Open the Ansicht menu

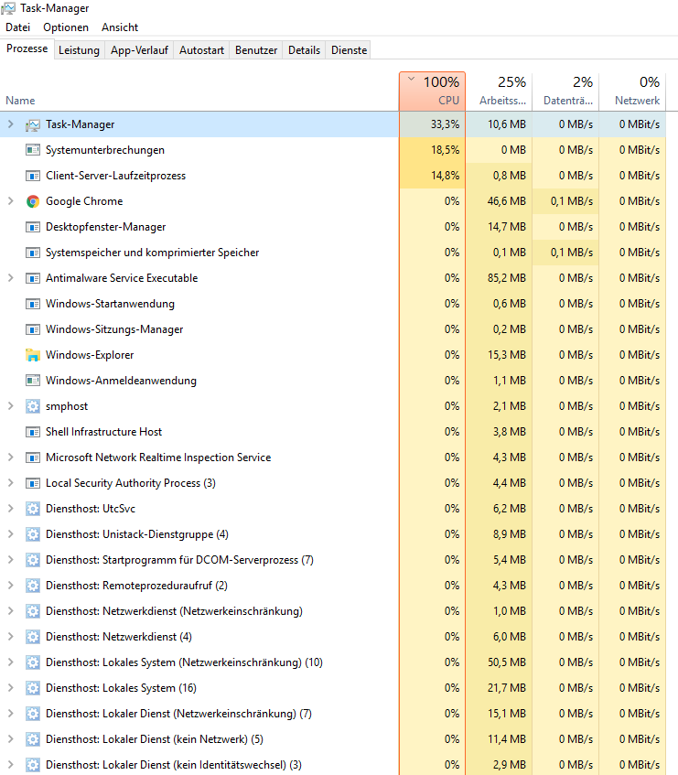120,27
